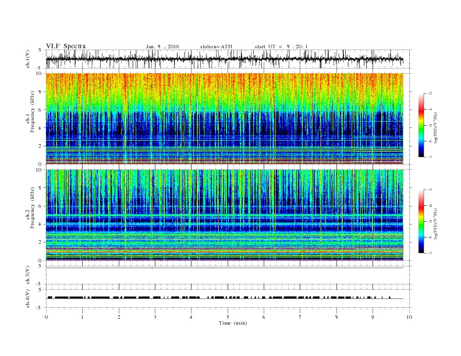The image size is (461, 356).
Task: Click the "7" tick label on time axis
Action: tap(300, 317)
